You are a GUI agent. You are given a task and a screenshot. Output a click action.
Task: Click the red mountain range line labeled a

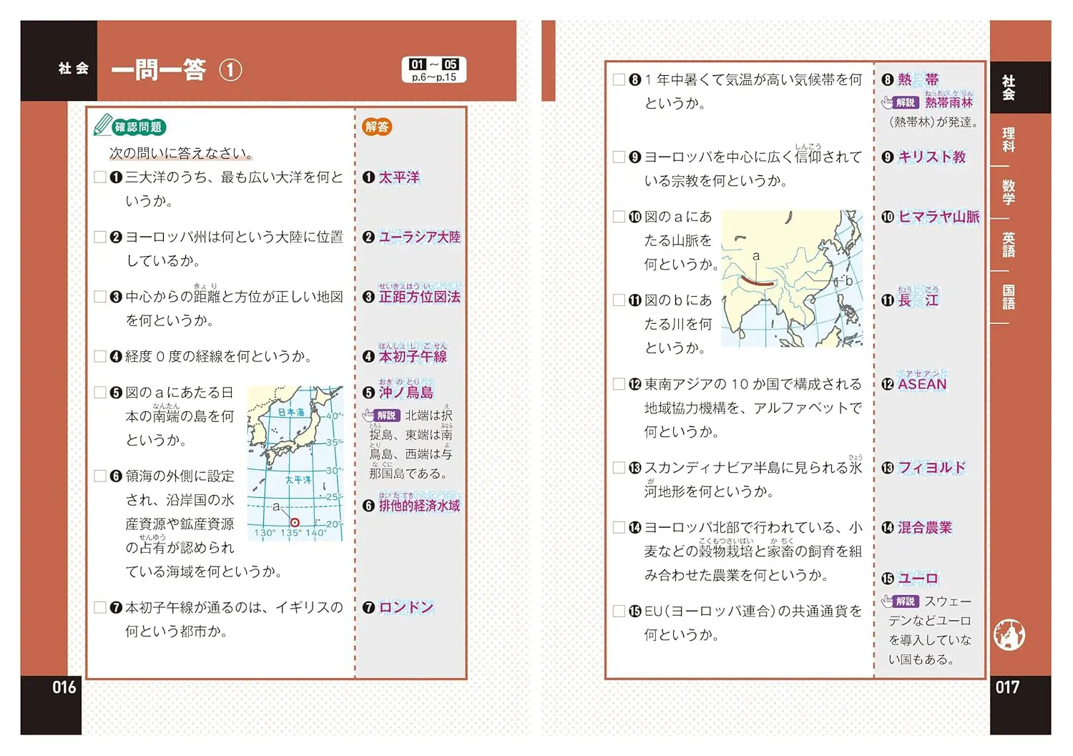[x=757, y=282]
